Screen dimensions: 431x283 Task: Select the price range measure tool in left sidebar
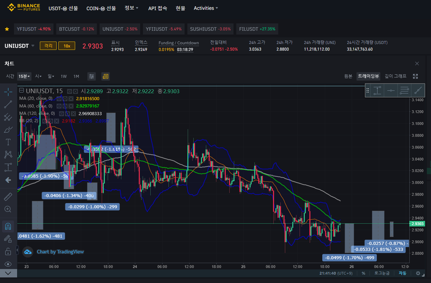coord(8,167)
